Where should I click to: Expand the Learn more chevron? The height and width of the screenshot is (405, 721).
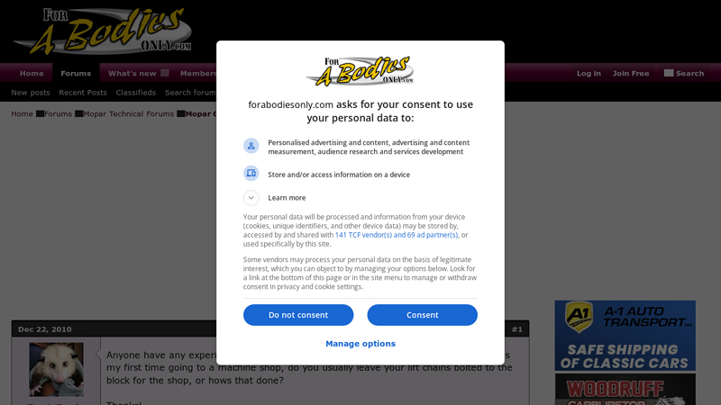pos(251,198)
